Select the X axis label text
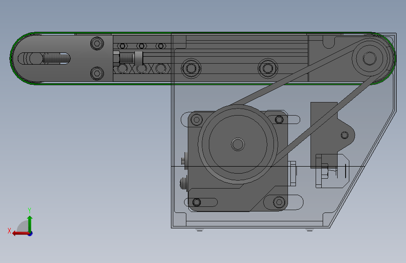The image size is (406, 263). (x=9, y=231)
